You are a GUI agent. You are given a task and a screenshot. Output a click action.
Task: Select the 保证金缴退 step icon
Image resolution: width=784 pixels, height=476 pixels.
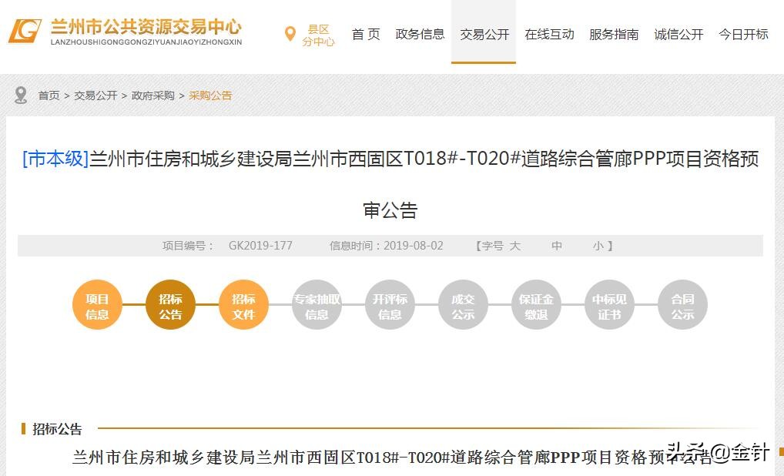pos(536,304)
